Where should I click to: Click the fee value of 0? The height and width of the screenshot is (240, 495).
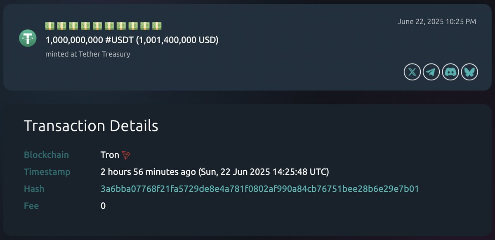103,205
